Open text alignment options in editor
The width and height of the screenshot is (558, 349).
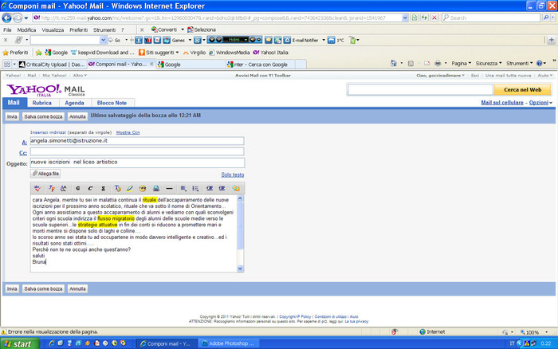click(183, 188)
